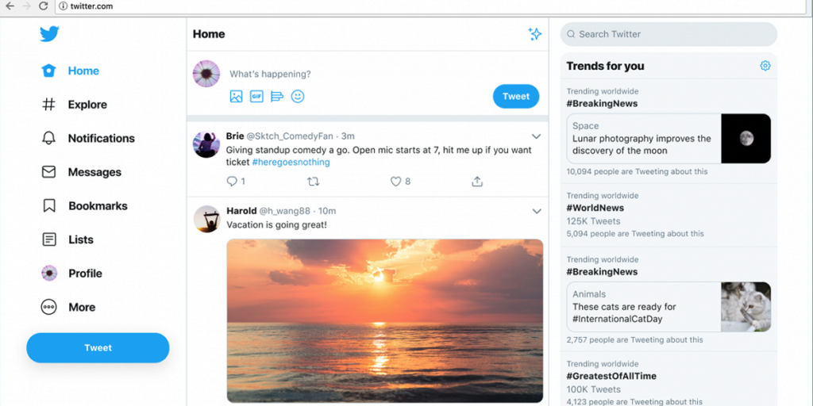The height and width of the screenshot is (406, 813).
Task: Click the Twitter bird logo
Action: pyautogui.click(x=49, y=34)
